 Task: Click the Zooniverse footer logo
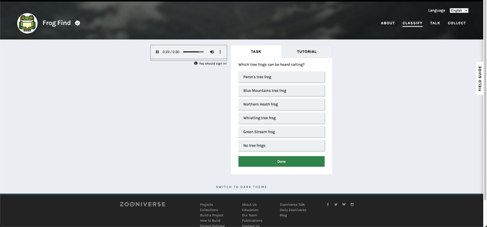tap(143, 204)
